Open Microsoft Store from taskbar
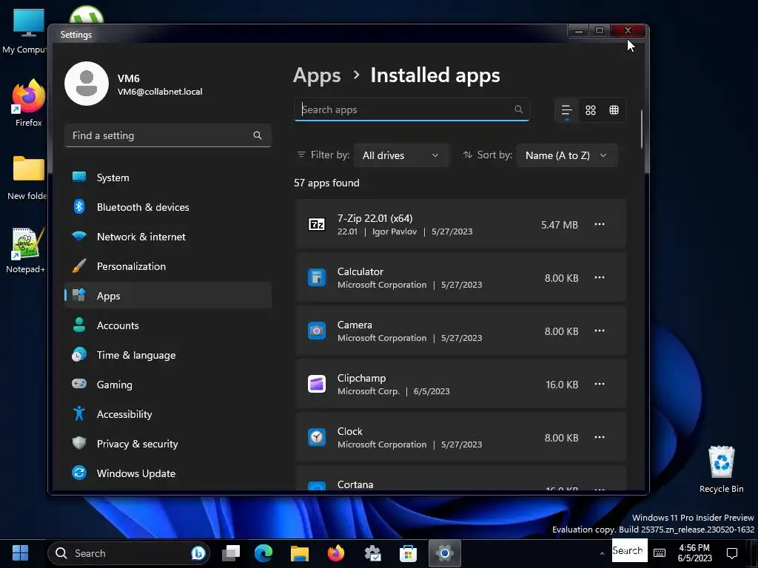758x568 pixels. tap(409, 553)
